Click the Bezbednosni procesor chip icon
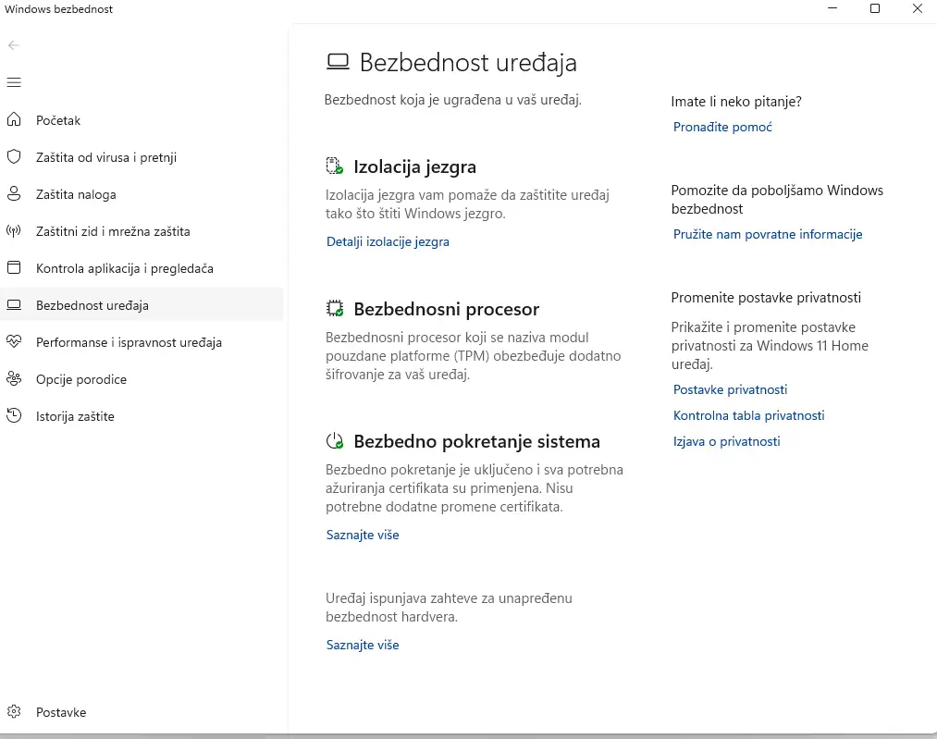Viewport: 937px width, 739px height. click(x=335, y=308)
